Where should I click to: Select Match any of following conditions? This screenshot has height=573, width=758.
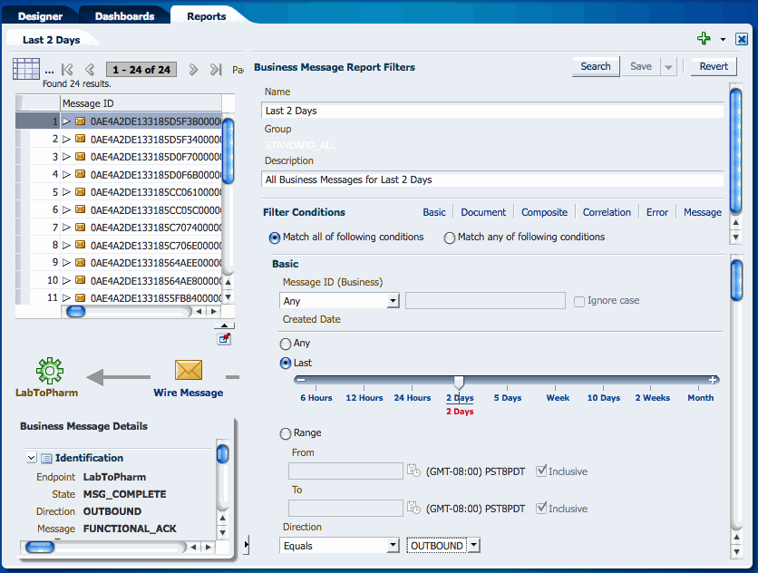450,238
